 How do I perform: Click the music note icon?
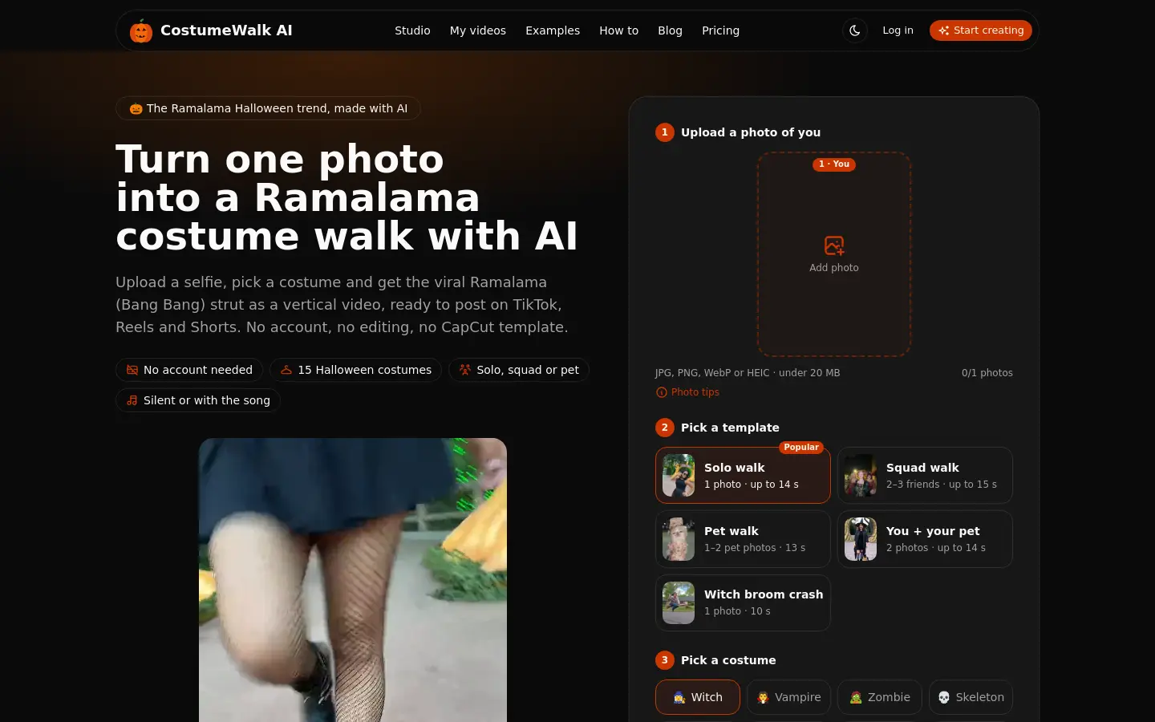click(132, 400)
